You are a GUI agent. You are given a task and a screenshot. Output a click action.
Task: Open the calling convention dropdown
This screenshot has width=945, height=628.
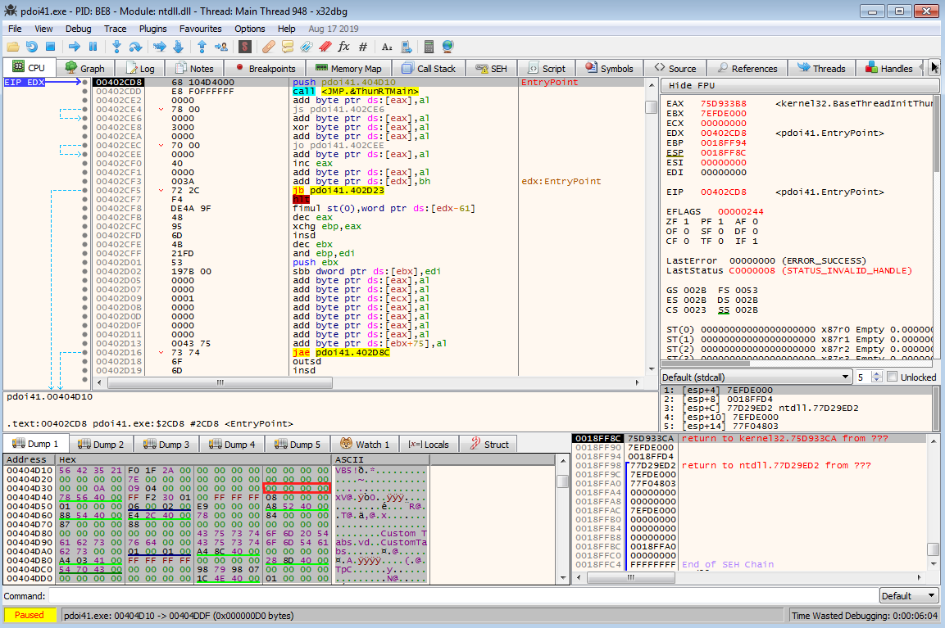point(756,377)
